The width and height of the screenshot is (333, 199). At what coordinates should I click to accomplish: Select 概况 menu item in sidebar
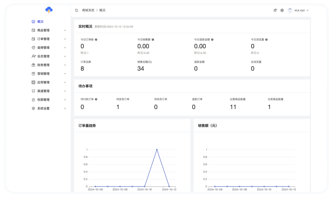click(40, 22)
